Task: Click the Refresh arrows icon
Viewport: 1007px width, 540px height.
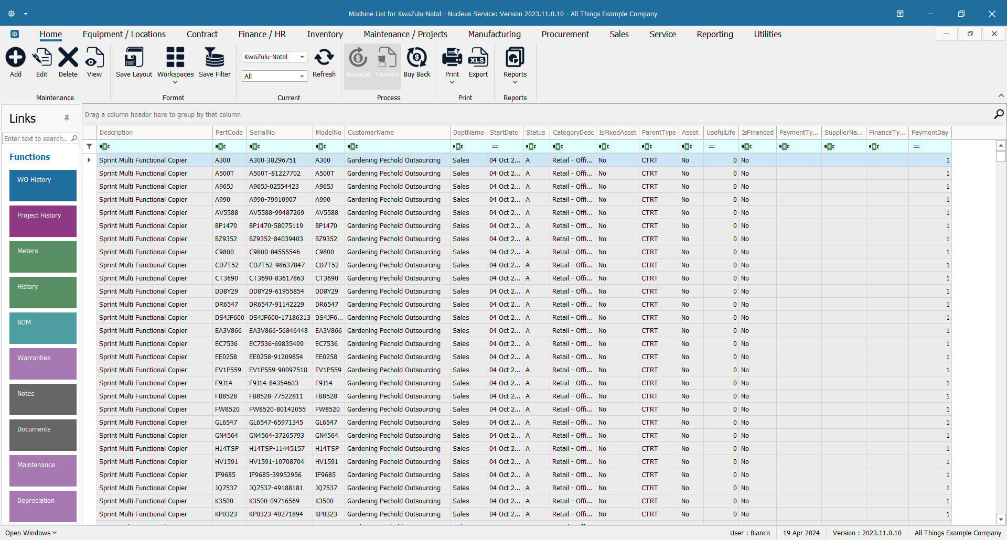Action: pyautogui.click(x=324, y=58)
